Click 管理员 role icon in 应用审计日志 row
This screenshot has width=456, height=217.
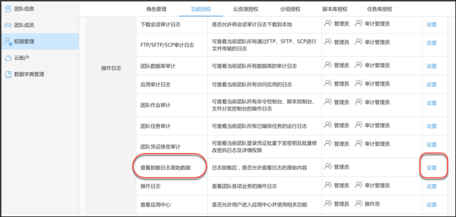[x=328, y=82]
